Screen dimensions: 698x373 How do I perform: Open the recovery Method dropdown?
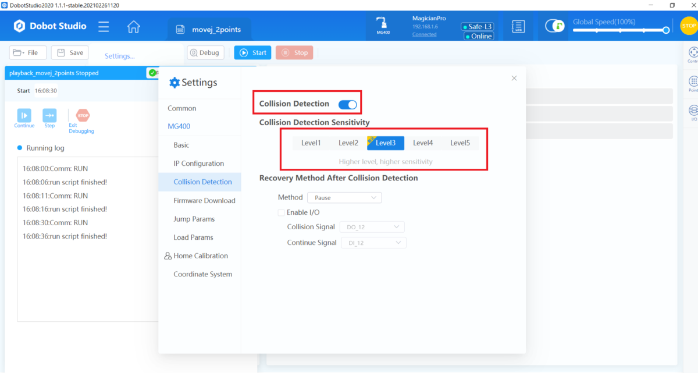click(x=344, y=198)
